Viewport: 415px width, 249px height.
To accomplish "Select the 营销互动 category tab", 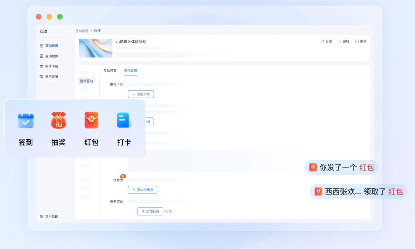I will point(87,81).
